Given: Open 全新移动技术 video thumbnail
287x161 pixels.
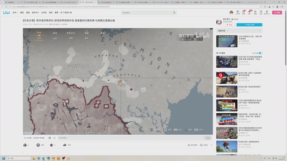Looking at the screenshot, I should coord(227,146).
